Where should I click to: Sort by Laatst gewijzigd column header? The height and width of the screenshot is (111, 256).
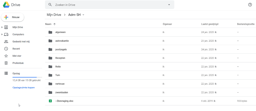tap(210, 24)
